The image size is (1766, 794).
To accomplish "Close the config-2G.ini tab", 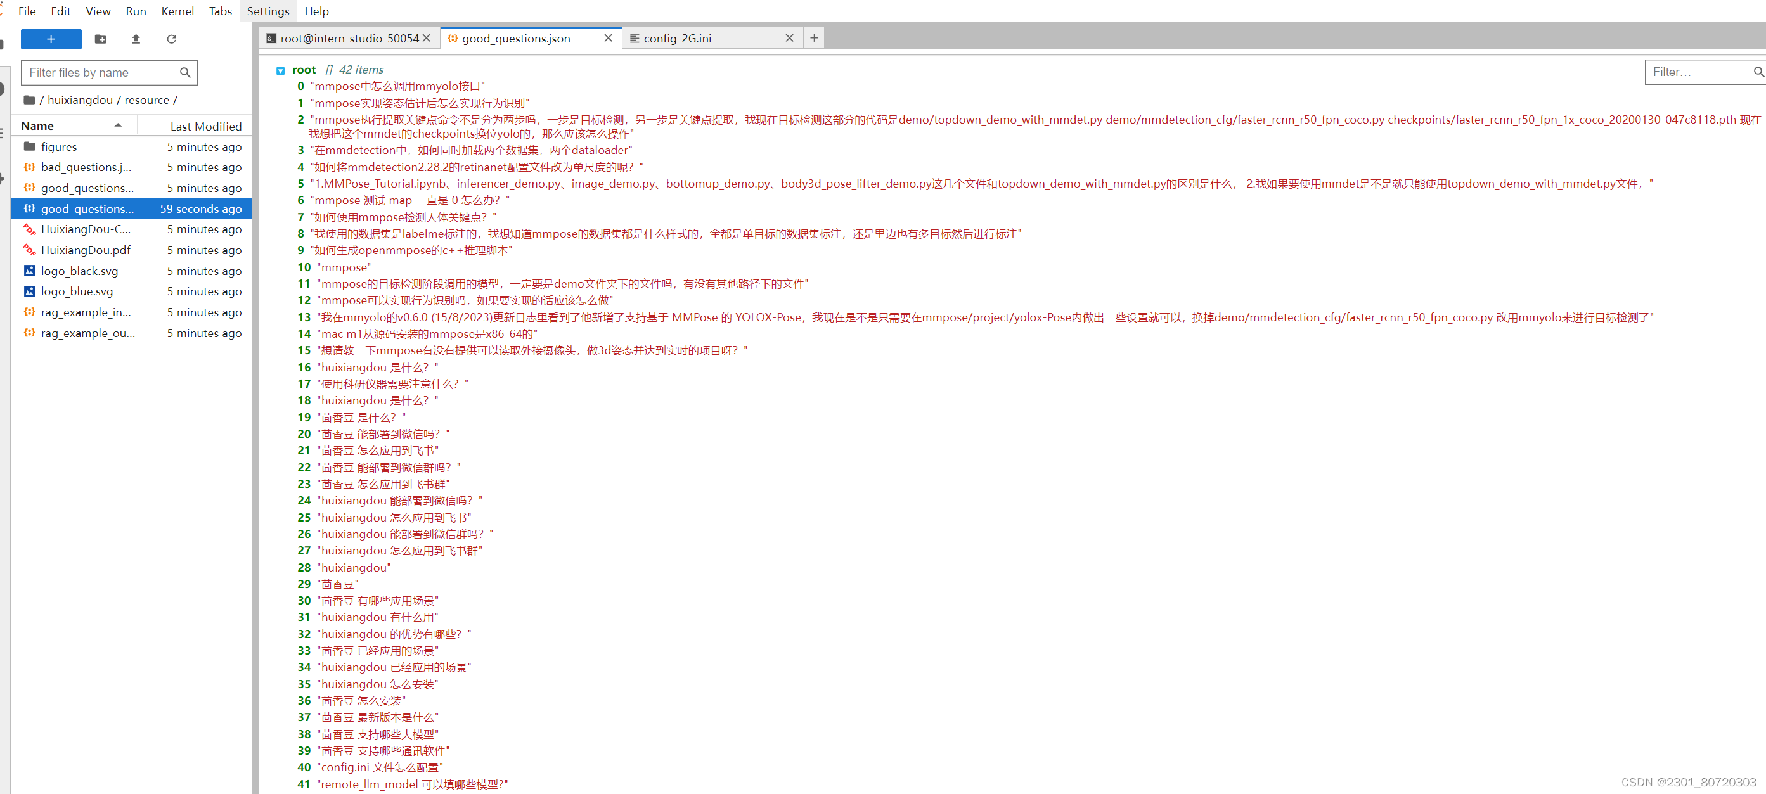I will pos(789,39).
